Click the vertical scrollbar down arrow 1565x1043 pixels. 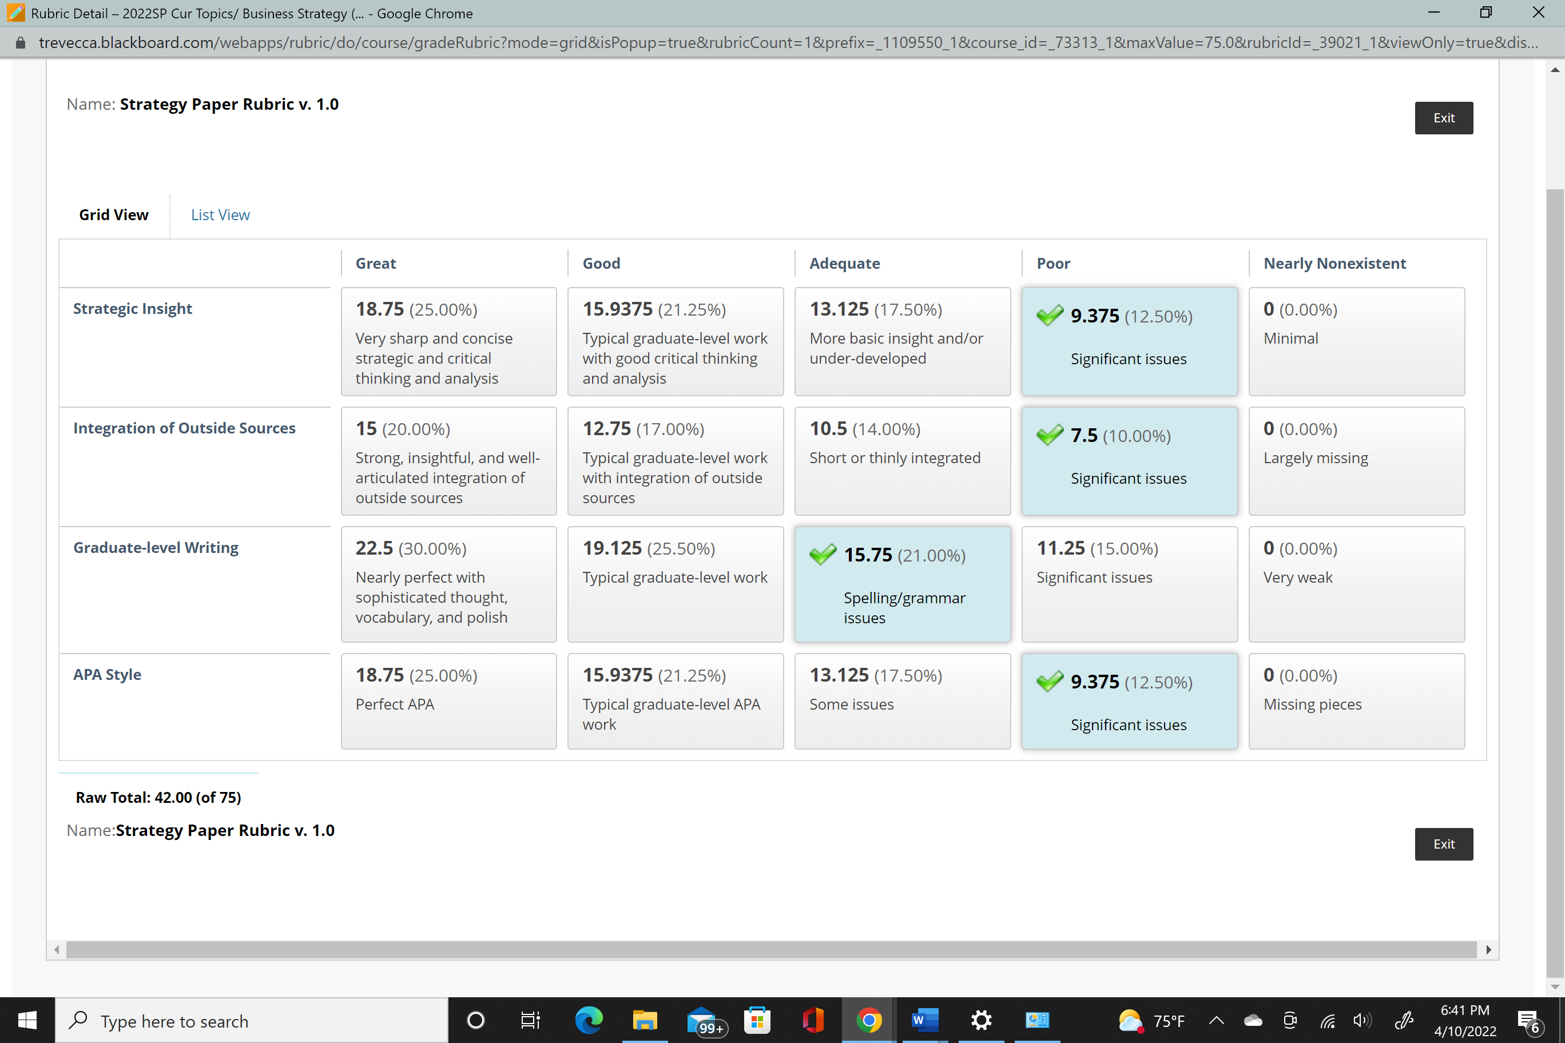(x=1554, y=987)
